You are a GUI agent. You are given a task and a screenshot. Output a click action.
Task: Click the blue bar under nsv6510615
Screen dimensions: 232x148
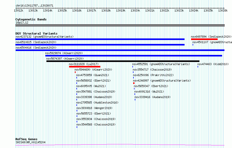pos(100,45)
